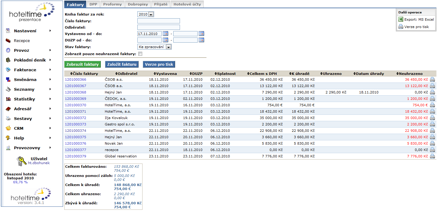This screenshot has height=211, width=437.
Task: Print invoice 1201000373 using row printer icon
Action: coord(432,124)
